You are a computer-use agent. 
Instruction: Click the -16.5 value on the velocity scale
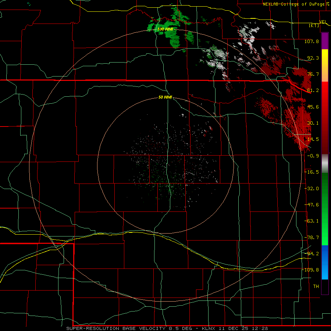(x=312, y=172)
